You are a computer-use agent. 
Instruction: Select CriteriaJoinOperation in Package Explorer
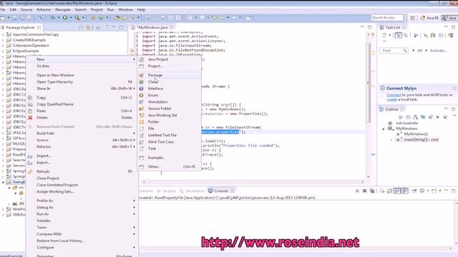click(31, 46)
